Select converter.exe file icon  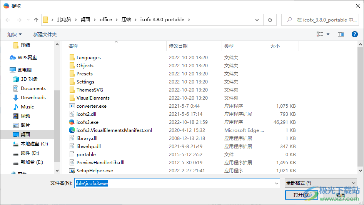point(72,106)
